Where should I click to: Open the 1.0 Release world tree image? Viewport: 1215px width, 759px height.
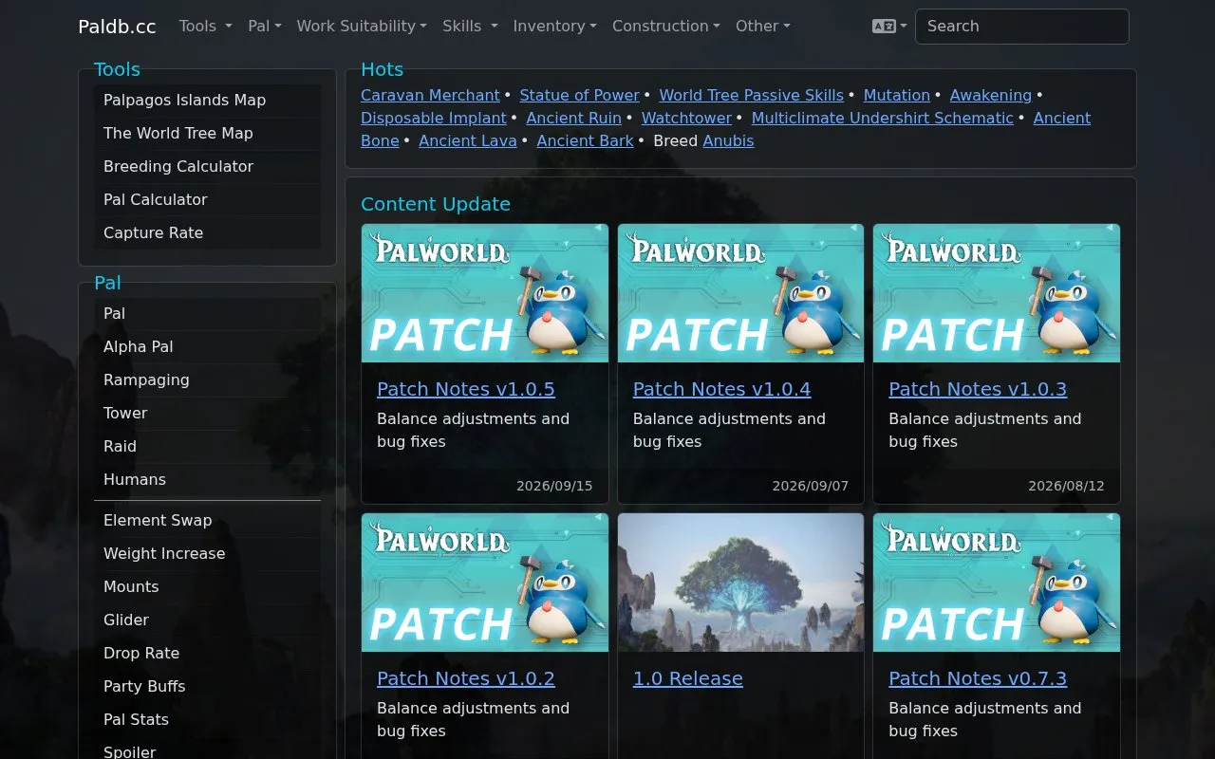740,583
